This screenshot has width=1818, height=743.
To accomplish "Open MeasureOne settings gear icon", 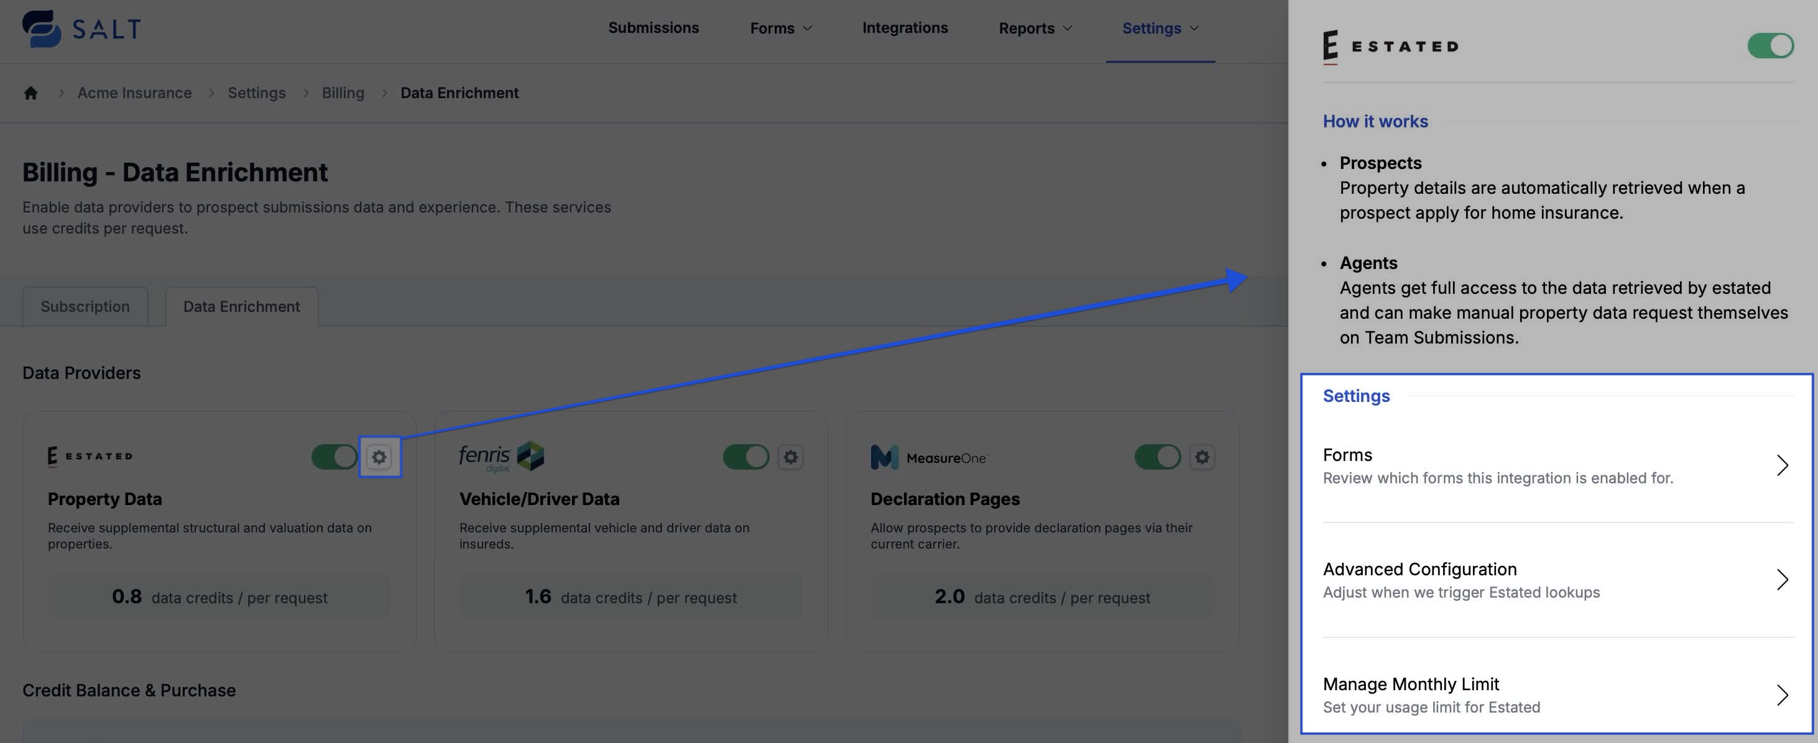I will [1202, 457].
